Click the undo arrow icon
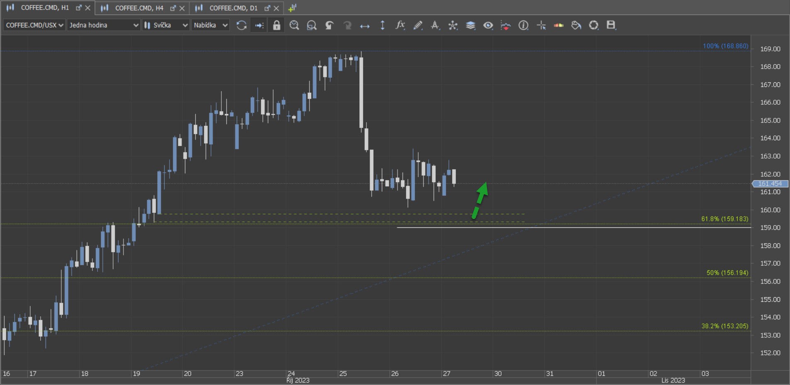Screen dimensions: 790x385 click(330, 25)
